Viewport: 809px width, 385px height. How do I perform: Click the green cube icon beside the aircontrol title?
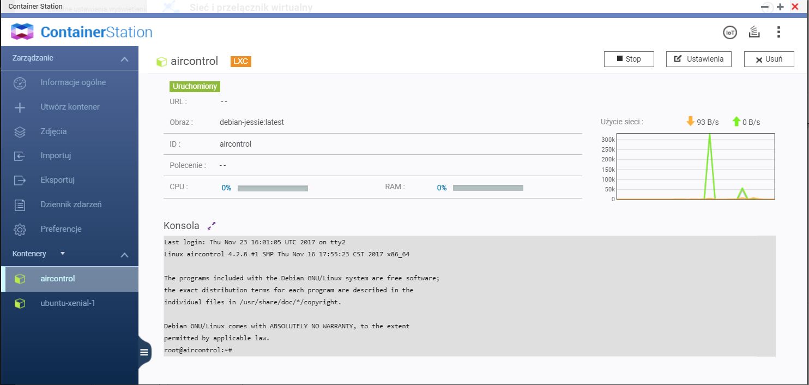coord(161,62)
